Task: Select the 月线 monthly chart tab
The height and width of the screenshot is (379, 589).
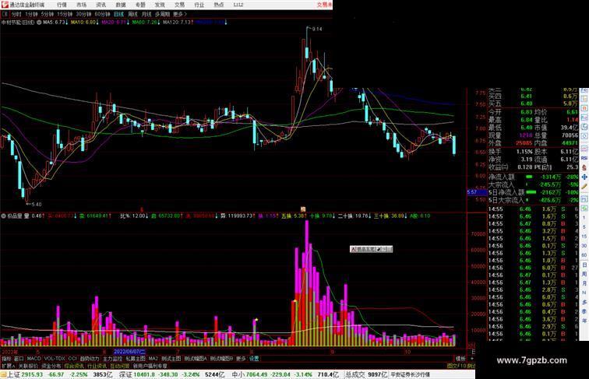Action: pos(146,14)
